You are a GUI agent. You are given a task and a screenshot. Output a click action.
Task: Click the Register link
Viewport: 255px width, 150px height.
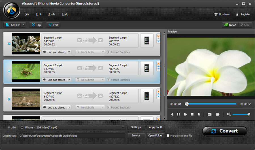pos(243,14)
